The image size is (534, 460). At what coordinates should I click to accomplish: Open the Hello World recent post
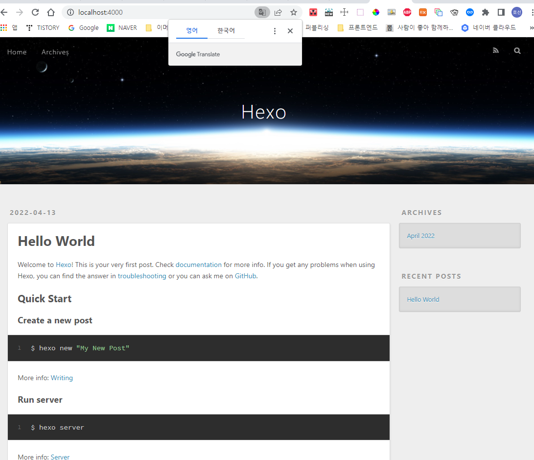(423, 299)
